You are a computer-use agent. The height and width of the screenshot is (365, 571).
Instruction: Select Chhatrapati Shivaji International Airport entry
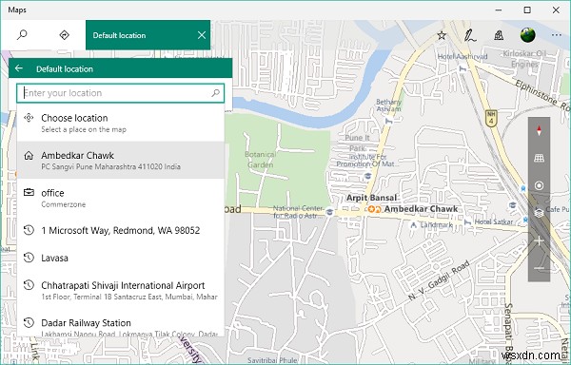pyautogui.click(x=120, y=290)
